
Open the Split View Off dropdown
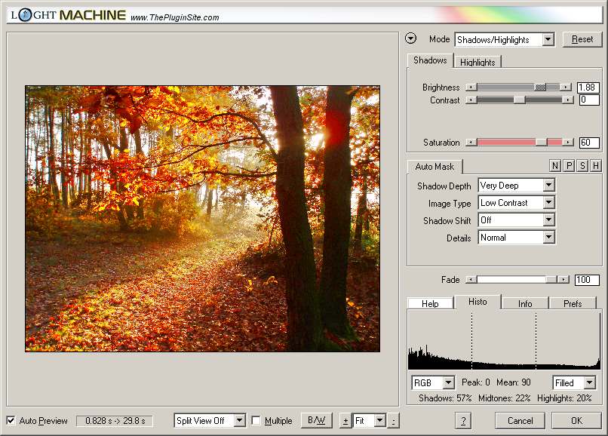pos(210,420)
